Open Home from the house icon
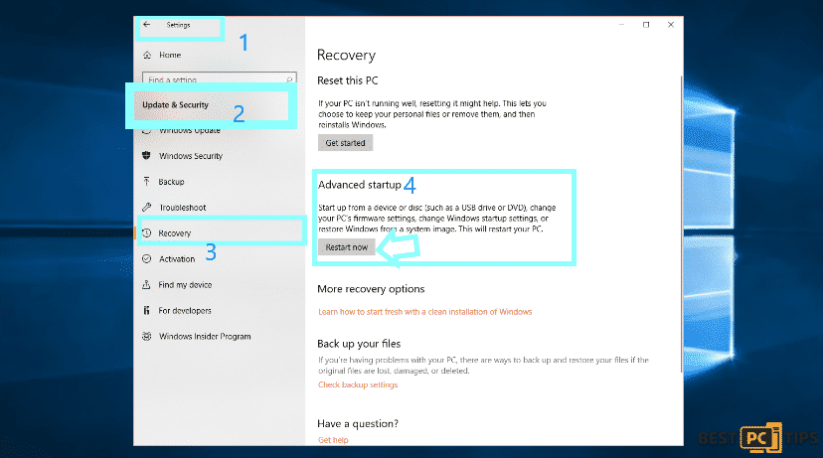The height and width of the screenshot is (458, 823). tap(147, 55)
